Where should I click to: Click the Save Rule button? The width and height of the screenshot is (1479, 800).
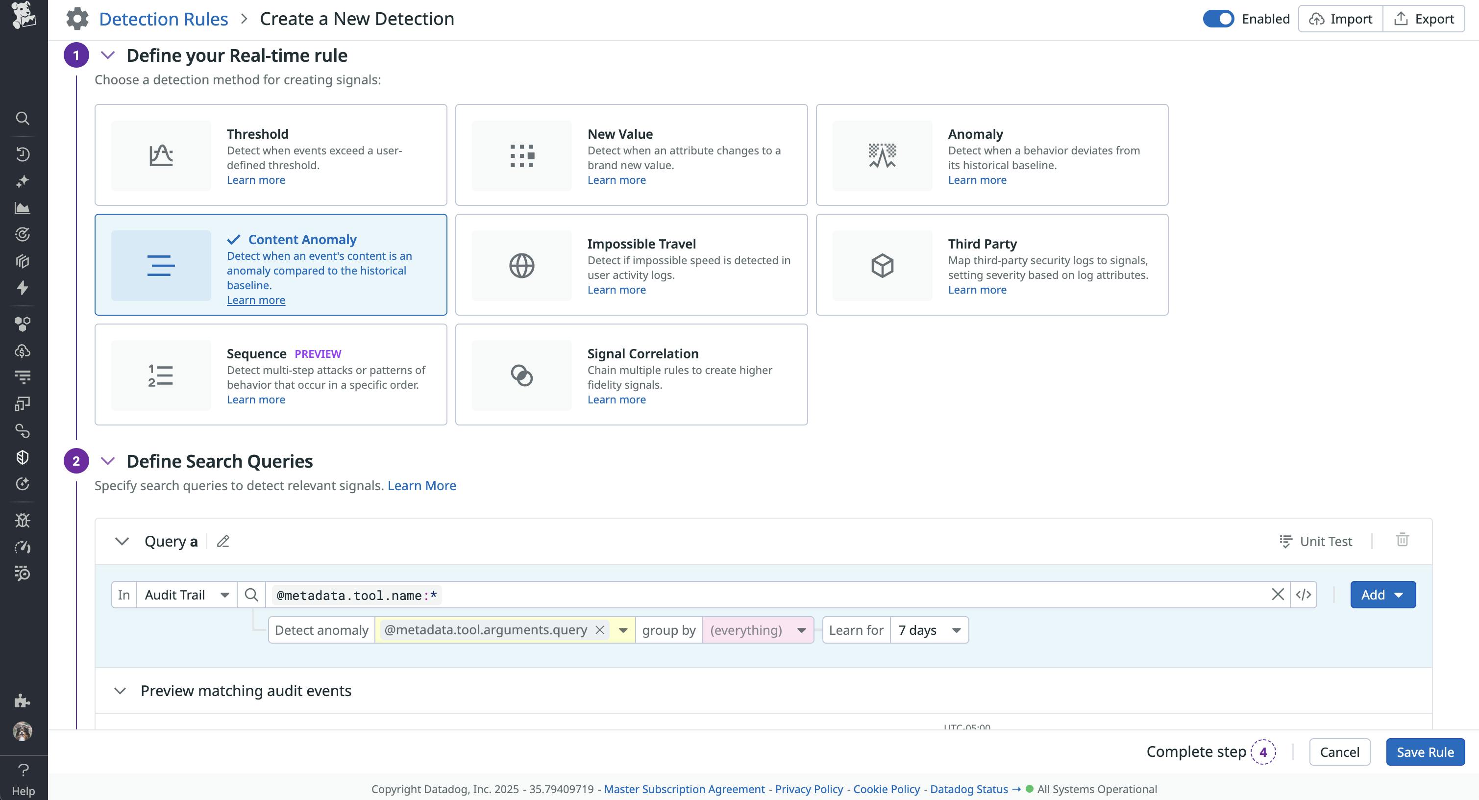pos(1426,752)
